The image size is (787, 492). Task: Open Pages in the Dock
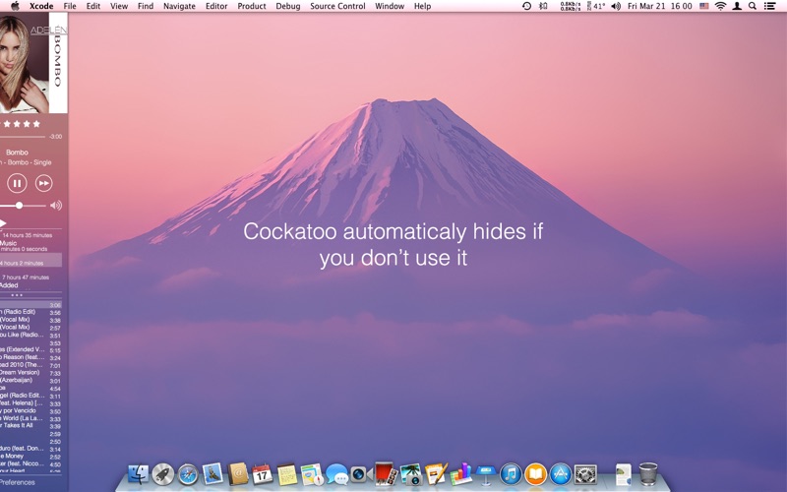click(x=436, y=473)
